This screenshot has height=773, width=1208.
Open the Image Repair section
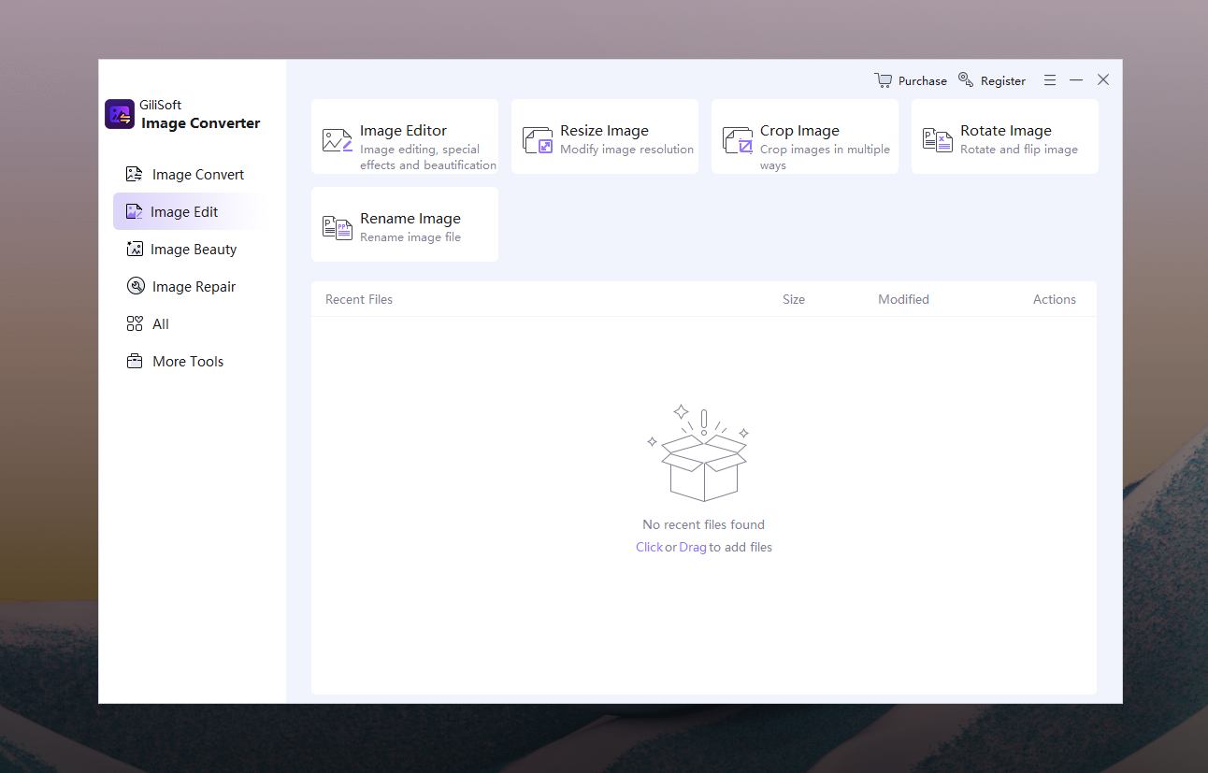pyautogui.click(x=194, y=287)
